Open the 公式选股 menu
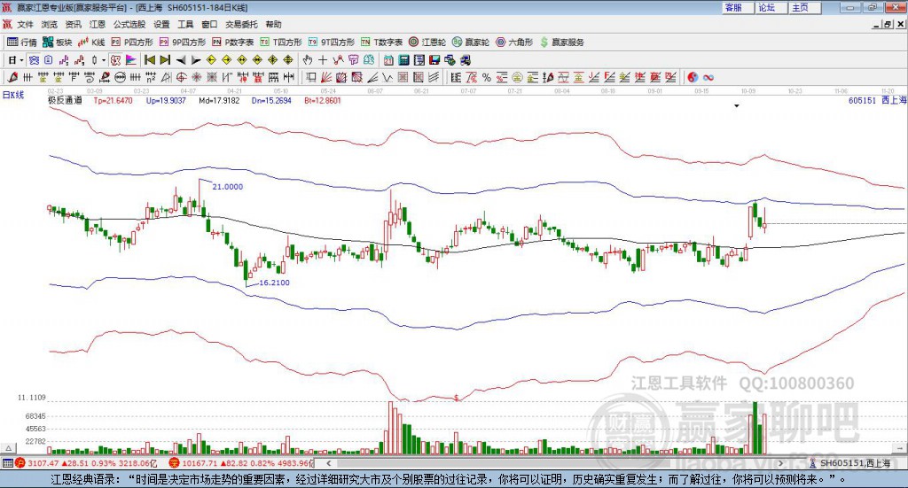Image resolution: width=908 pixels, height=488 pixels. (129, 24)
